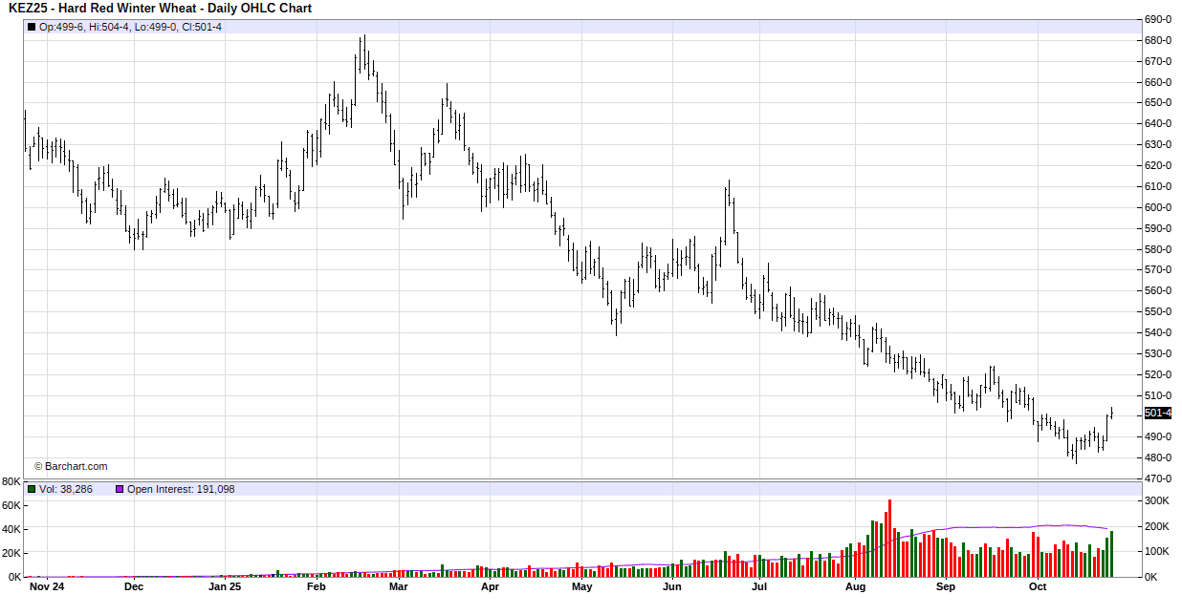This screenshot has height=616, width=1182.
Task: Click the Jan 25 date axis label
Action: point(225,587)
